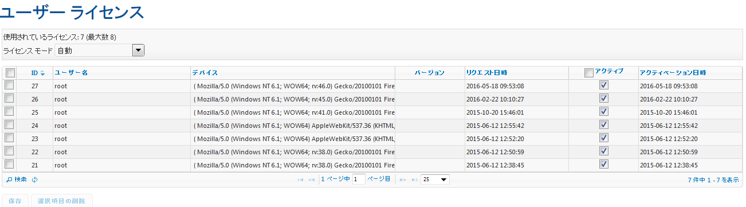The width and height of the screenshot is (746, 207).
Task: Click the 選択項目の削除 button
Action: pos(61,201)
